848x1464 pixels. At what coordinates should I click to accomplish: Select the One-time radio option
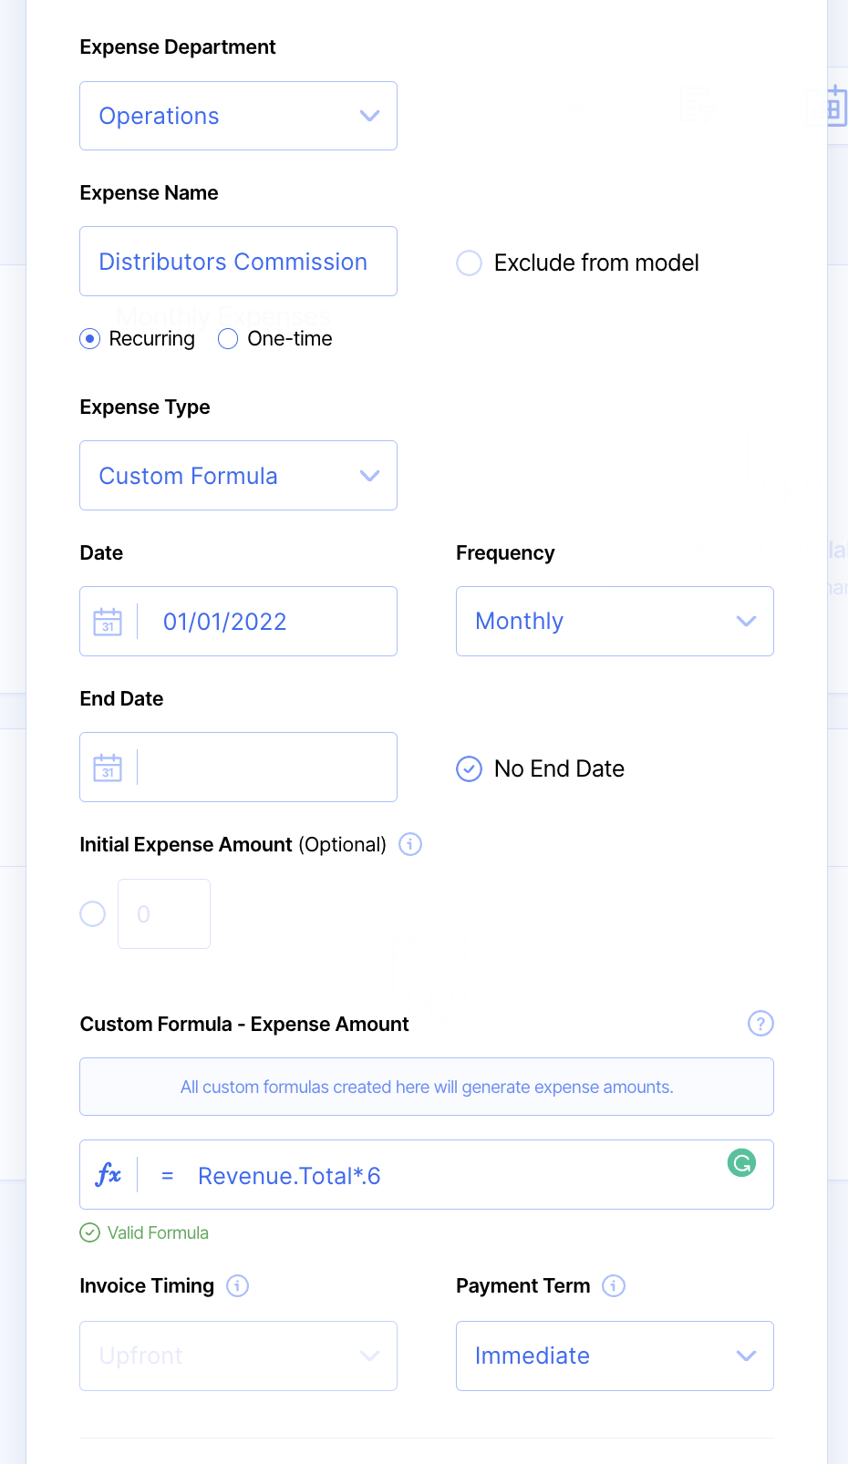pos(228,339)
